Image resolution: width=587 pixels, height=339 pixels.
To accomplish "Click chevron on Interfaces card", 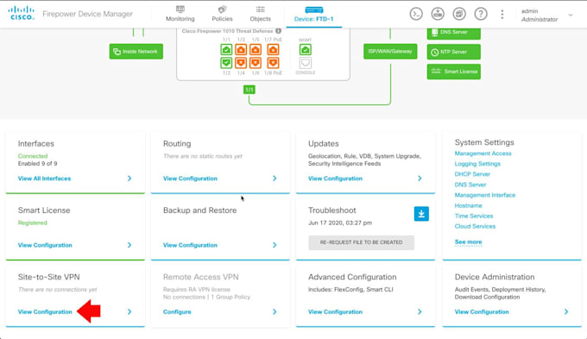I will pos(129,179).
